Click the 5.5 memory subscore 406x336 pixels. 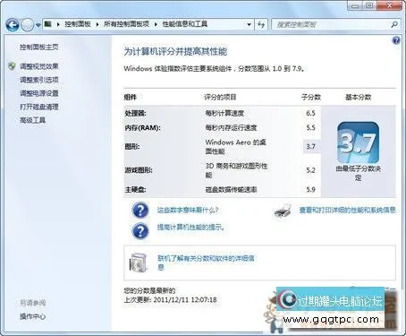(310, 128)
